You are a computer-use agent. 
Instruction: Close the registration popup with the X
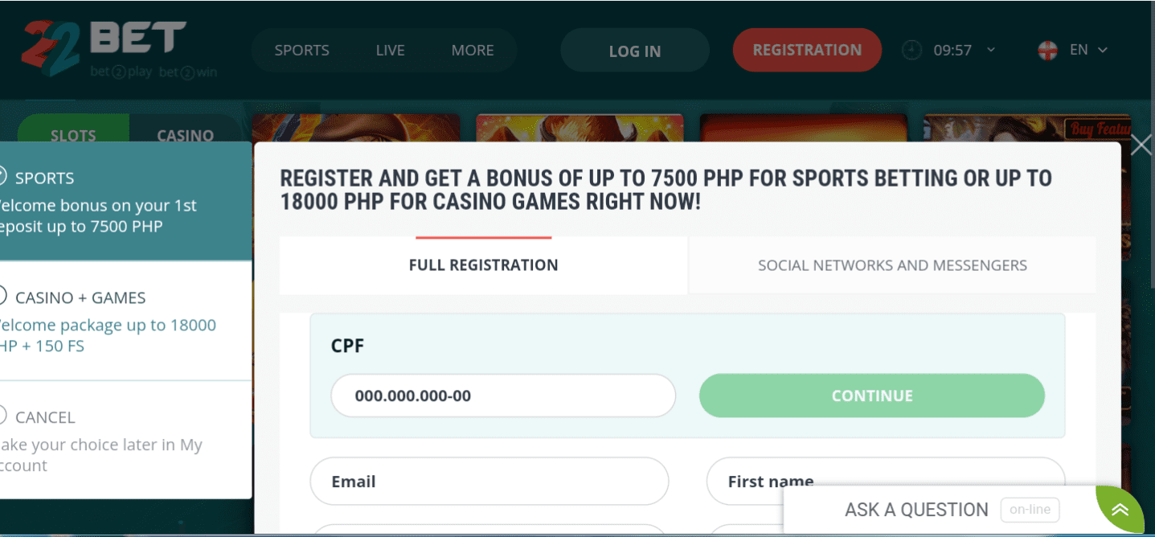pyautogui.click(x=1141, y=145)
